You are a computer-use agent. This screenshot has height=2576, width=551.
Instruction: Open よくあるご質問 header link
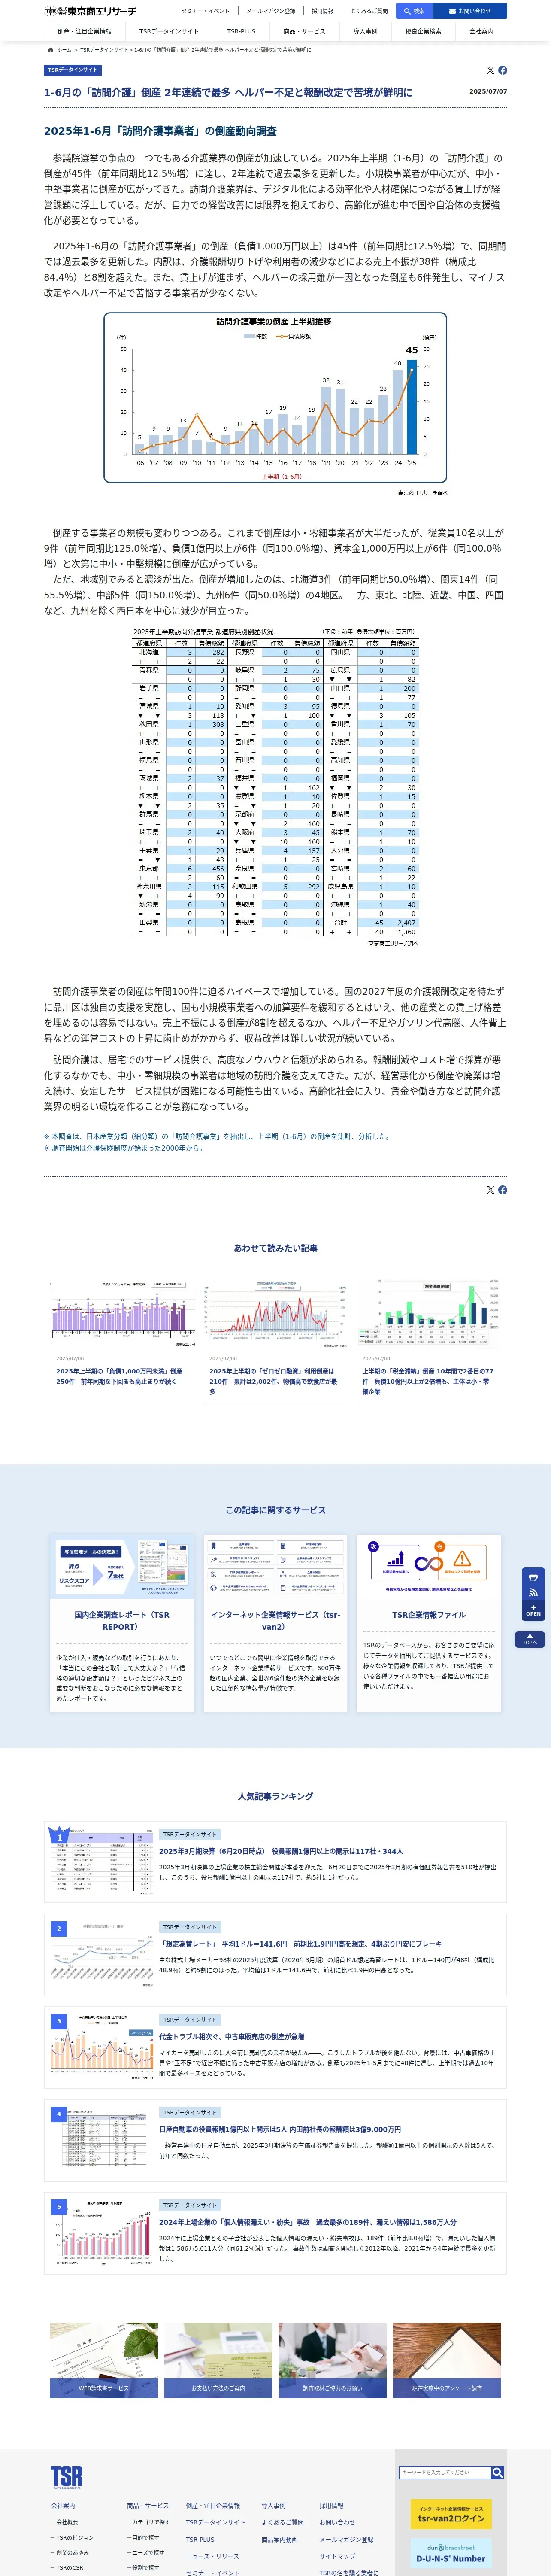[x=369, y=11]
